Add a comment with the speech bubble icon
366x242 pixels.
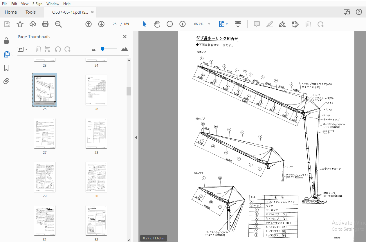pyautogui.click(x=257, y=24)
